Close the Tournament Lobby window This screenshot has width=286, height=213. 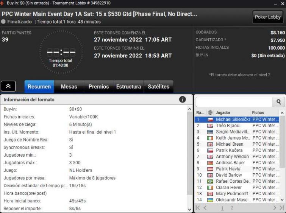[x=283, y=3]
